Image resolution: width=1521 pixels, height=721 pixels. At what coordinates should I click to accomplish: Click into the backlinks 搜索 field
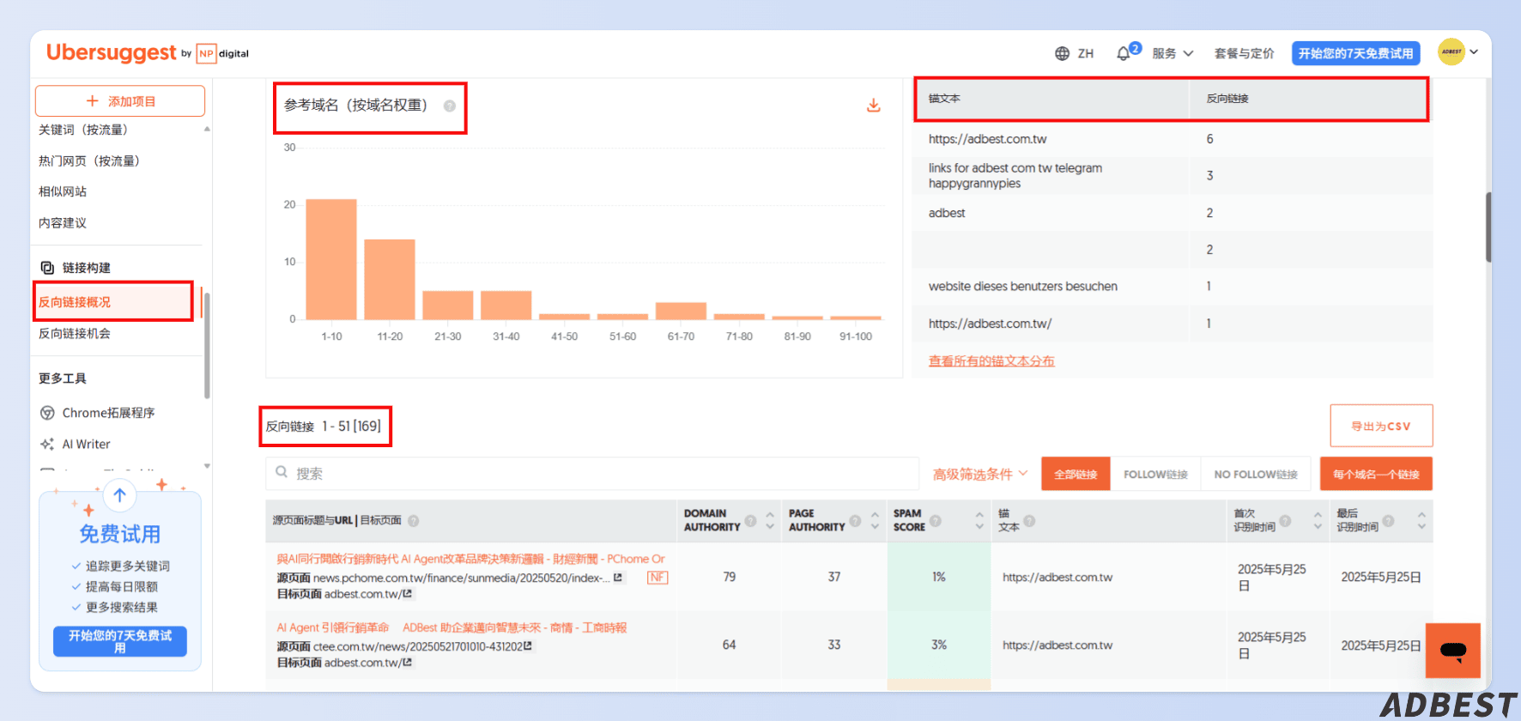592,474
